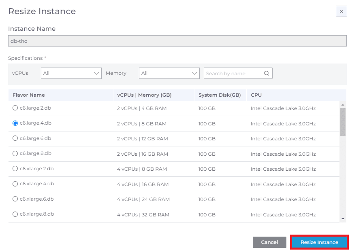Click the search magnifier icon
350x252 pixels.
tap(267, 73)
